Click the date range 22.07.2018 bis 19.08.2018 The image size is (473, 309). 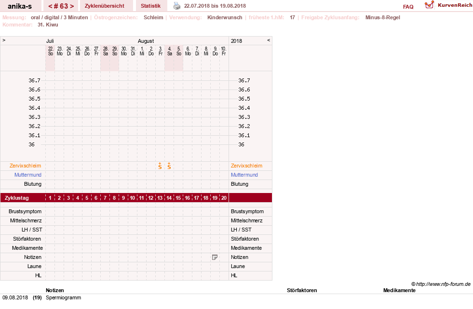pos(215,6)
